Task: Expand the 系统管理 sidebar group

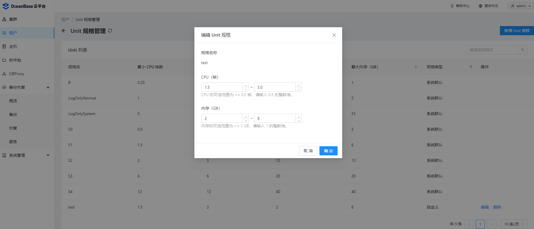Action: (48, 155)
